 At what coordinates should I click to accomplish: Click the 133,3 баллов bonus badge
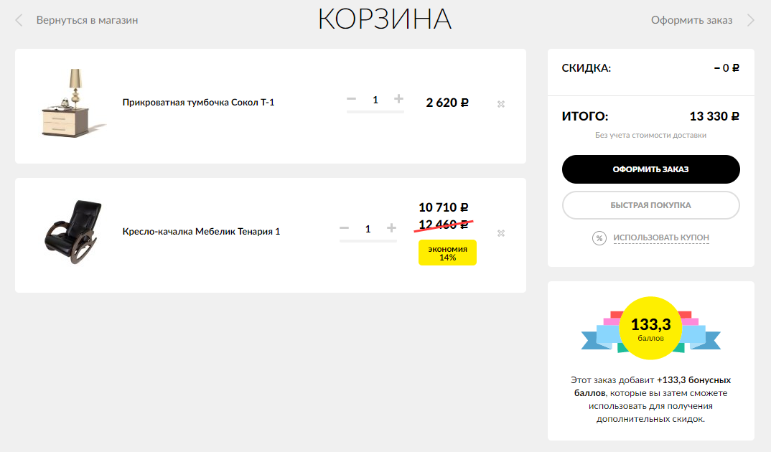click(650, 328)
